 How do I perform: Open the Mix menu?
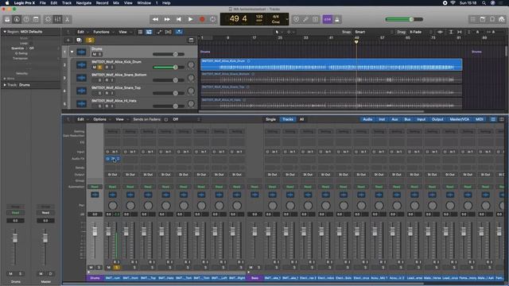pos(116,3)
